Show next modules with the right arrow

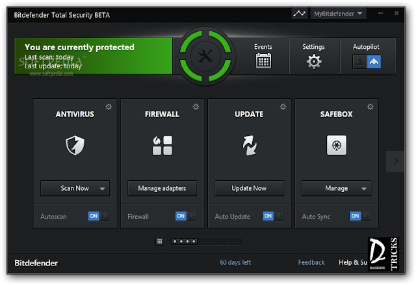coord(395,161)
